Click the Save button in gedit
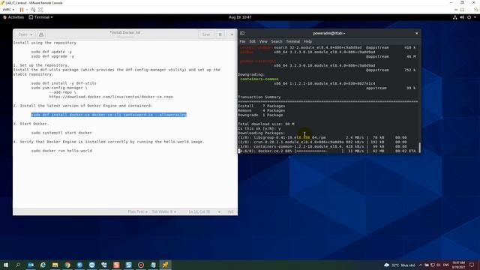The width and height of the screenshot is (480, 270). pyautogui.click(x=206, y=34)
